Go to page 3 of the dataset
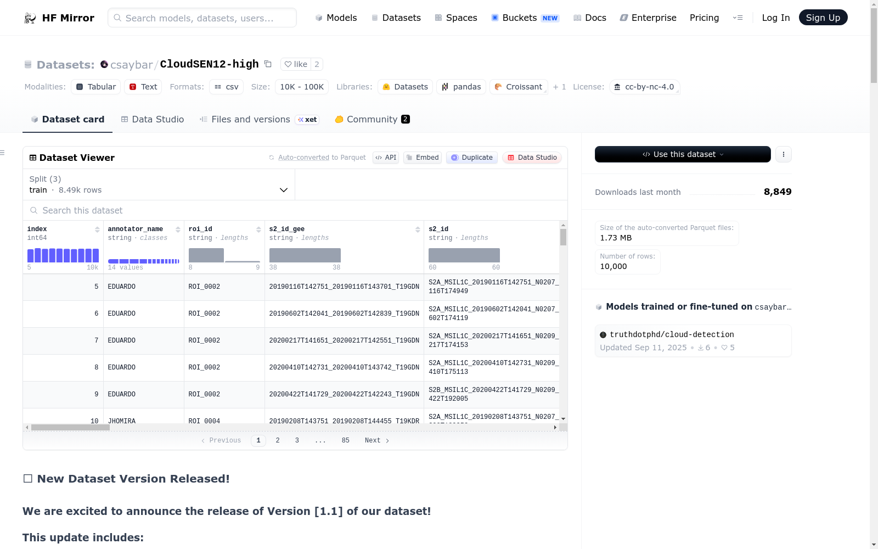878x549 pixels. tap(297, 440)
